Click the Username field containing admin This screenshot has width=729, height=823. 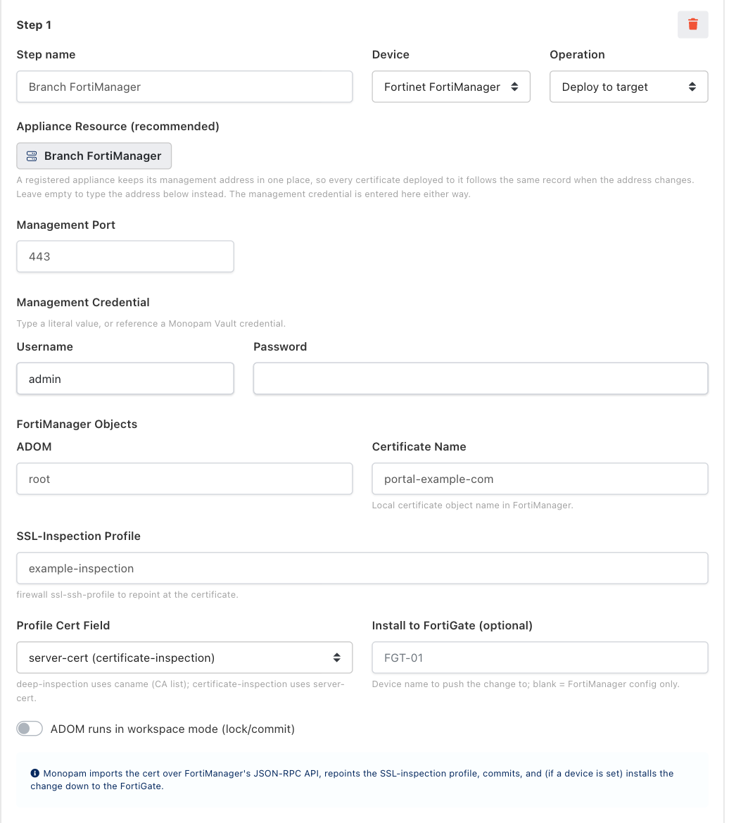click(125, 379)
